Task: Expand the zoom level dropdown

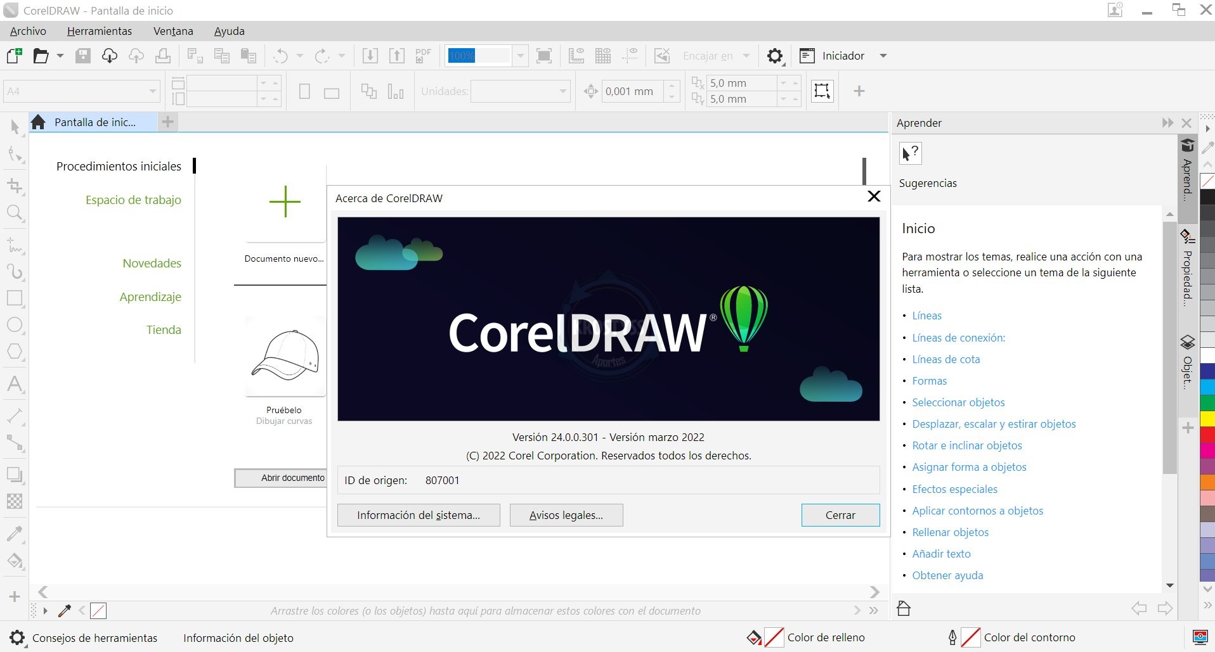Action: coord(520,56)
